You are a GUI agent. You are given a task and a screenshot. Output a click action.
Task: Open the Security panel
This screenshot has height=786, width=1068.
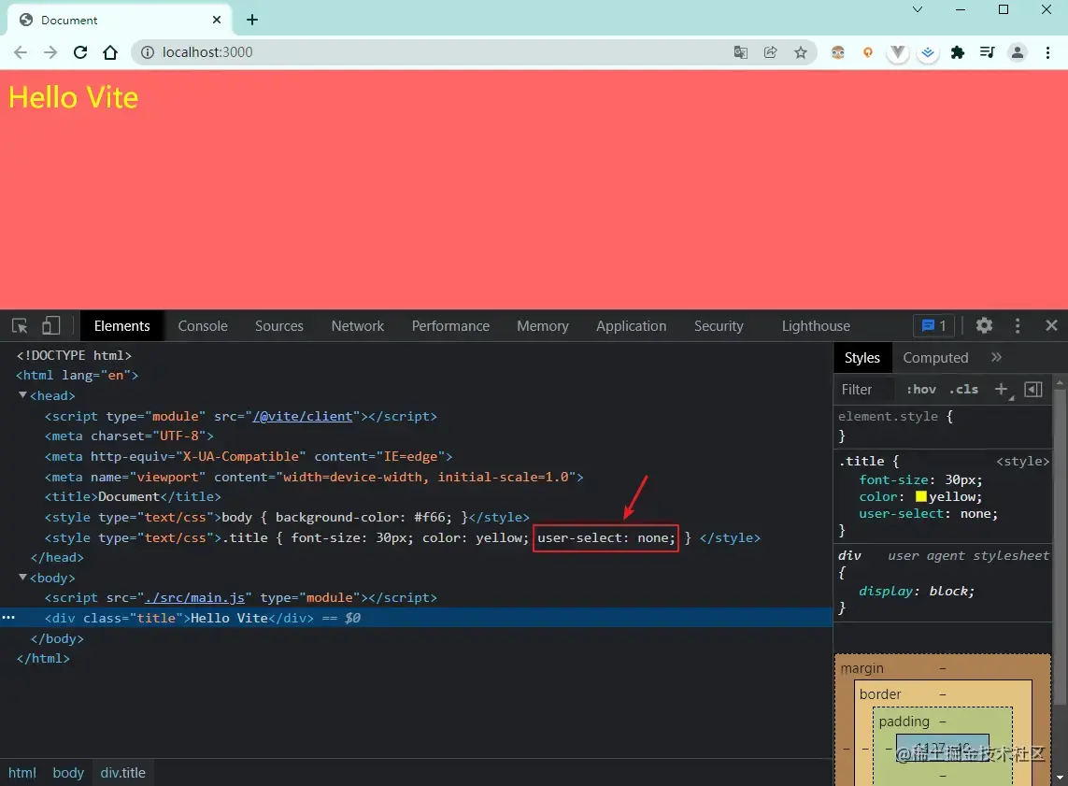pyautogui.click(x=719, y=325)
